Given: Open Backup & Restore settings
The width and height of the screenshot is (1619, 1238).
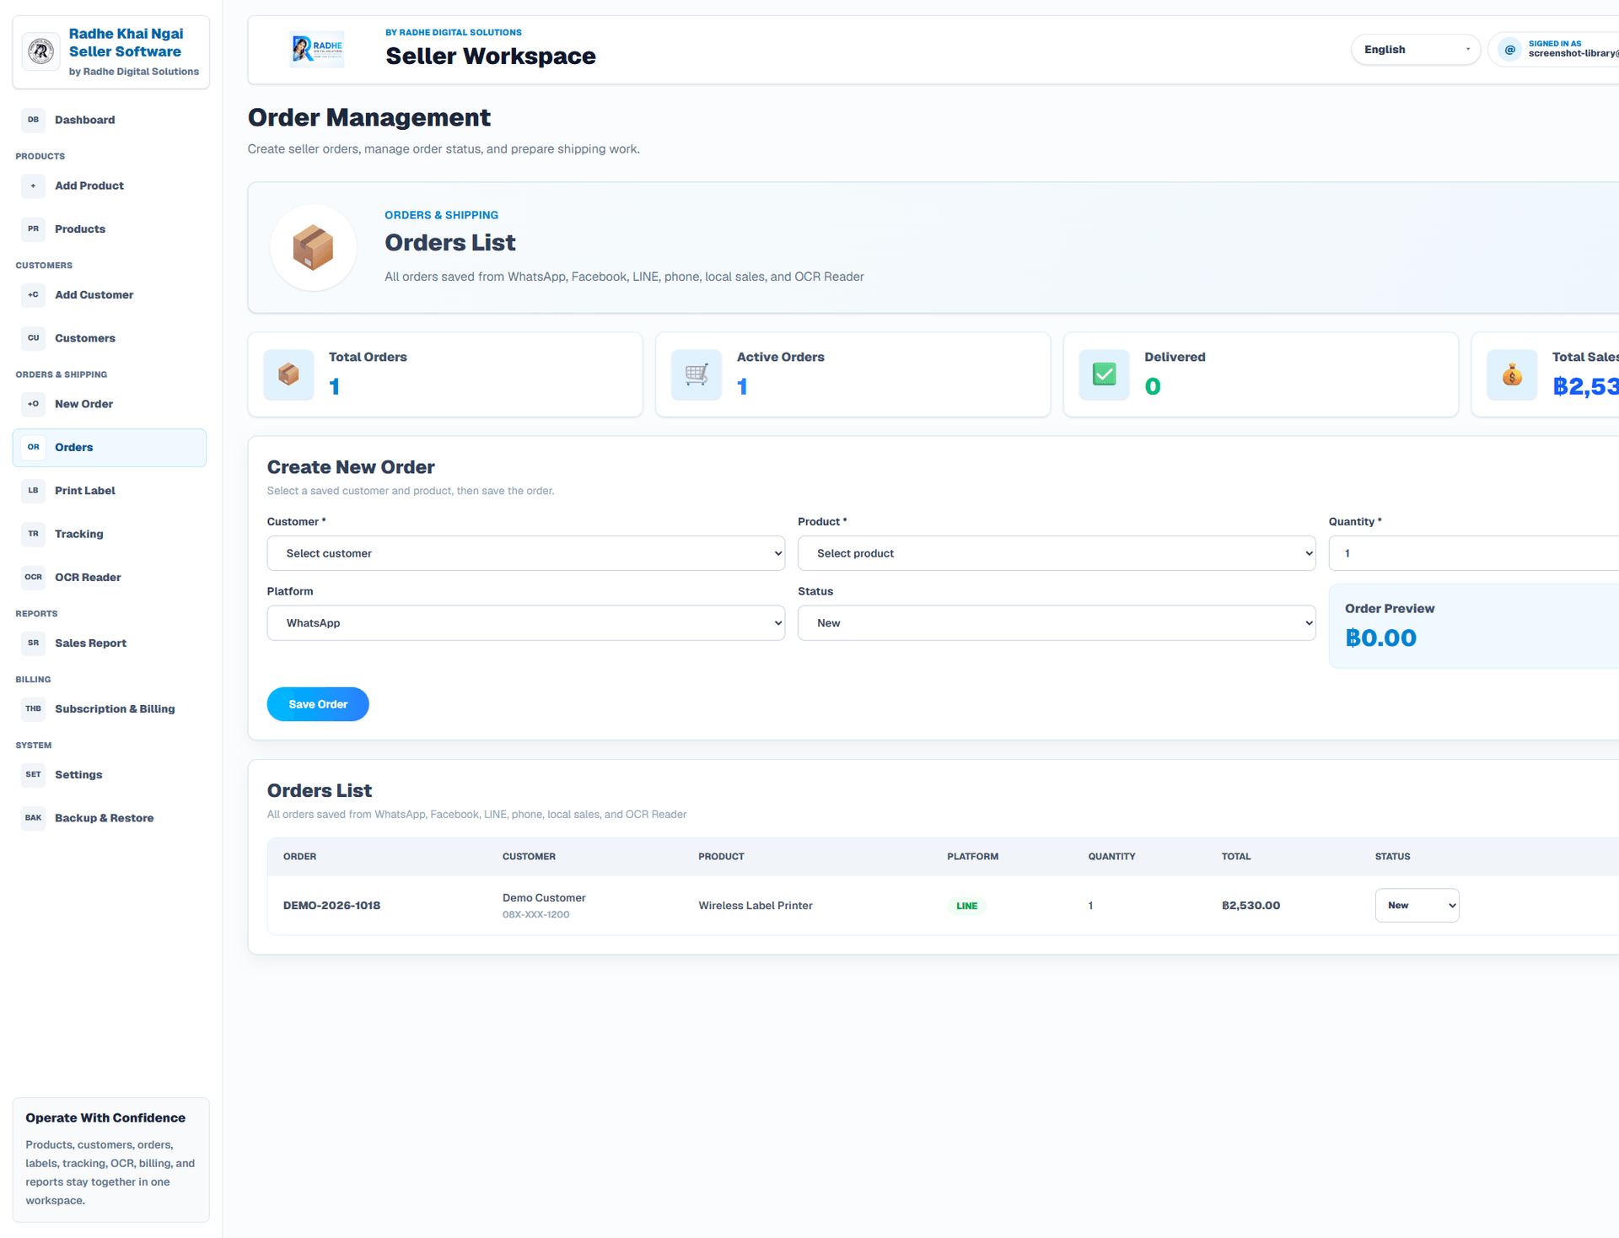Looking at the screenshot, I should click(x=110, y=817).
